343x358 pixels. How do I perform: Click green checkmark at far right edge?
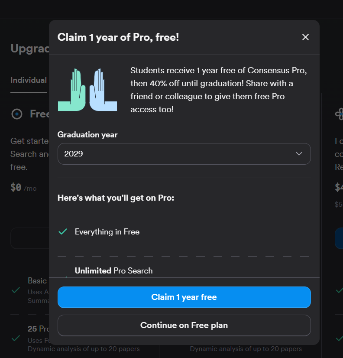pos(339,290)
